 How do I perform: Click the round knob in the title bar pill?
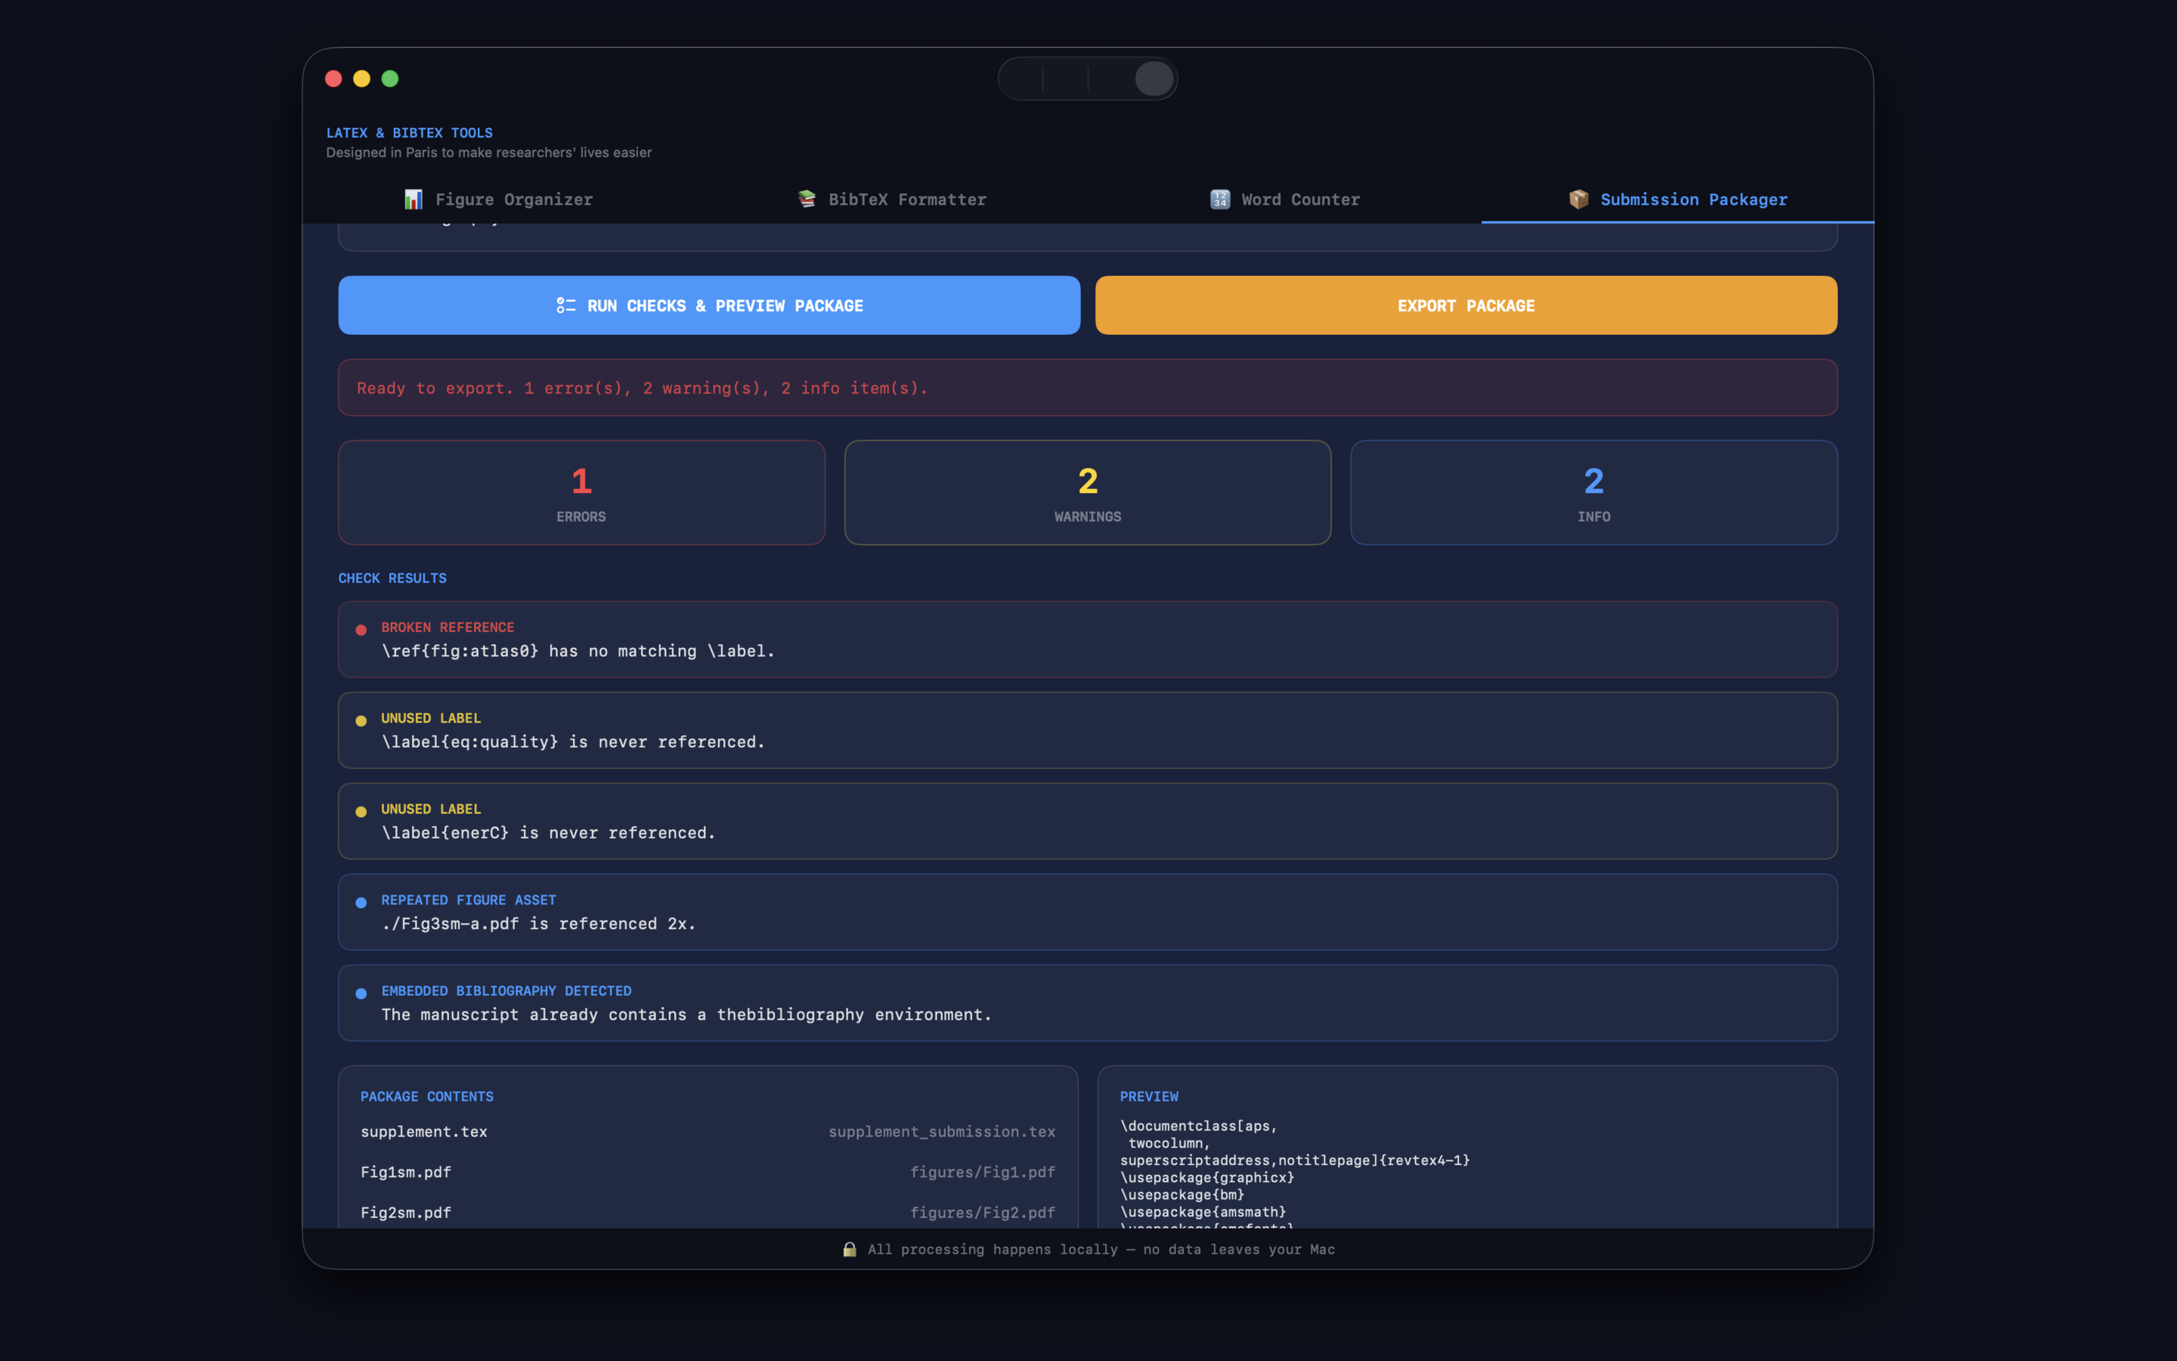[1154, 79]
